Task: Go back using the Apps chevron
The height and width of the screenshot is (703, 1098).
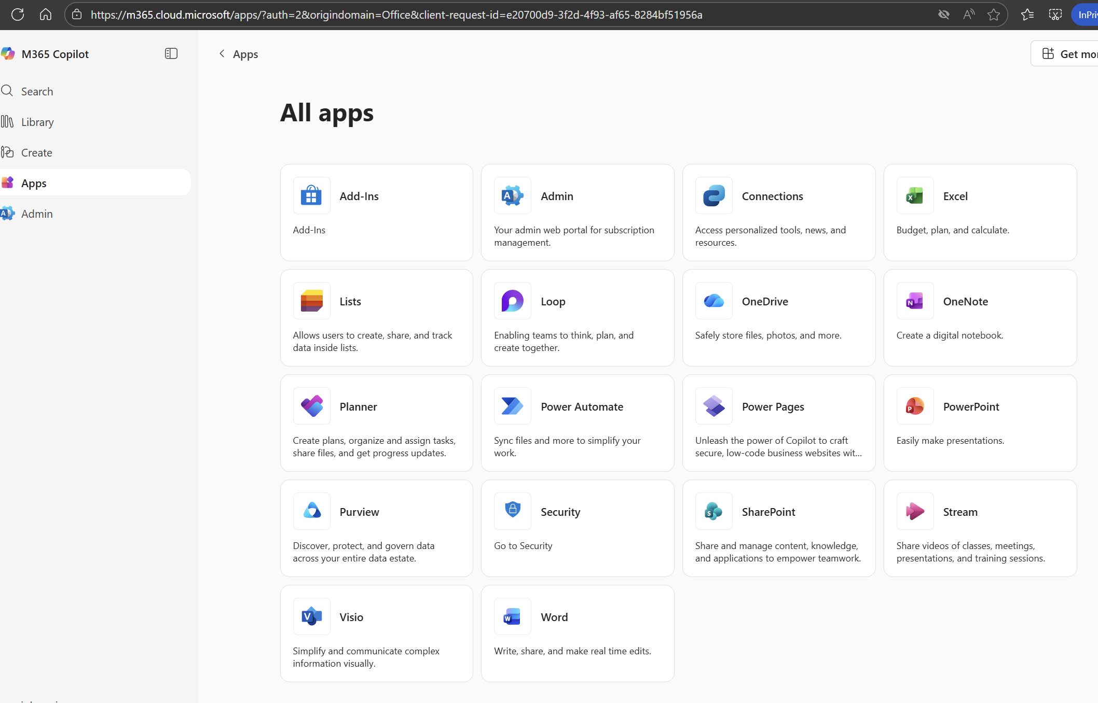Action: (222, 53)
